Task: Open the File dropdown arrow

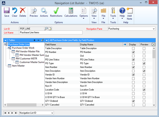Action: [x=103, y=18]
